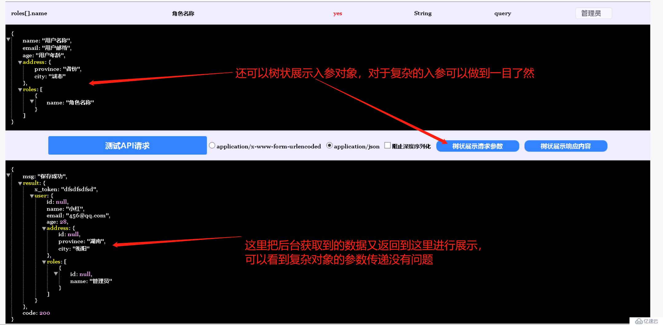
Task: Click the x_token: "dfsdfsdfsd" line
Action: pyautogui.click(x=66, y=189)
